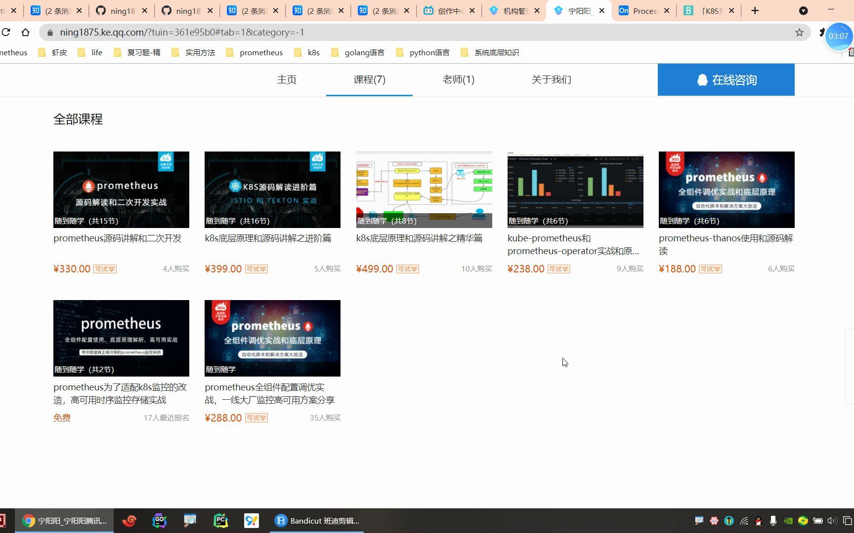Viewport: 854px width, 533px height.
Task: Open the Chrome taskbar app 宁阳阳
Action: [x=64, y=521]
